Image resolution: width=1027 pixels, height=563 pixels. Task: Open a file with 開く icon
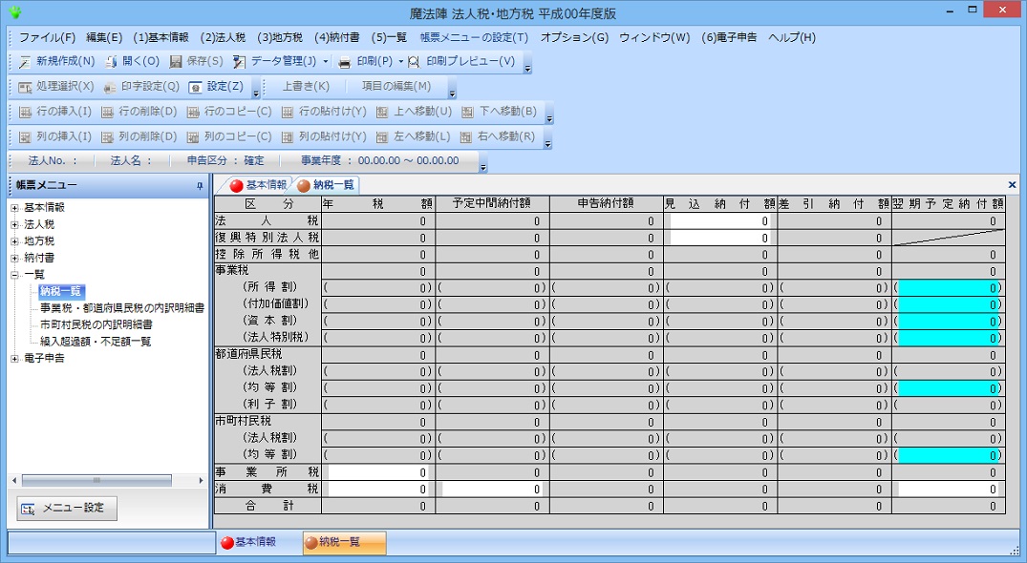click(x=111, y=62)
